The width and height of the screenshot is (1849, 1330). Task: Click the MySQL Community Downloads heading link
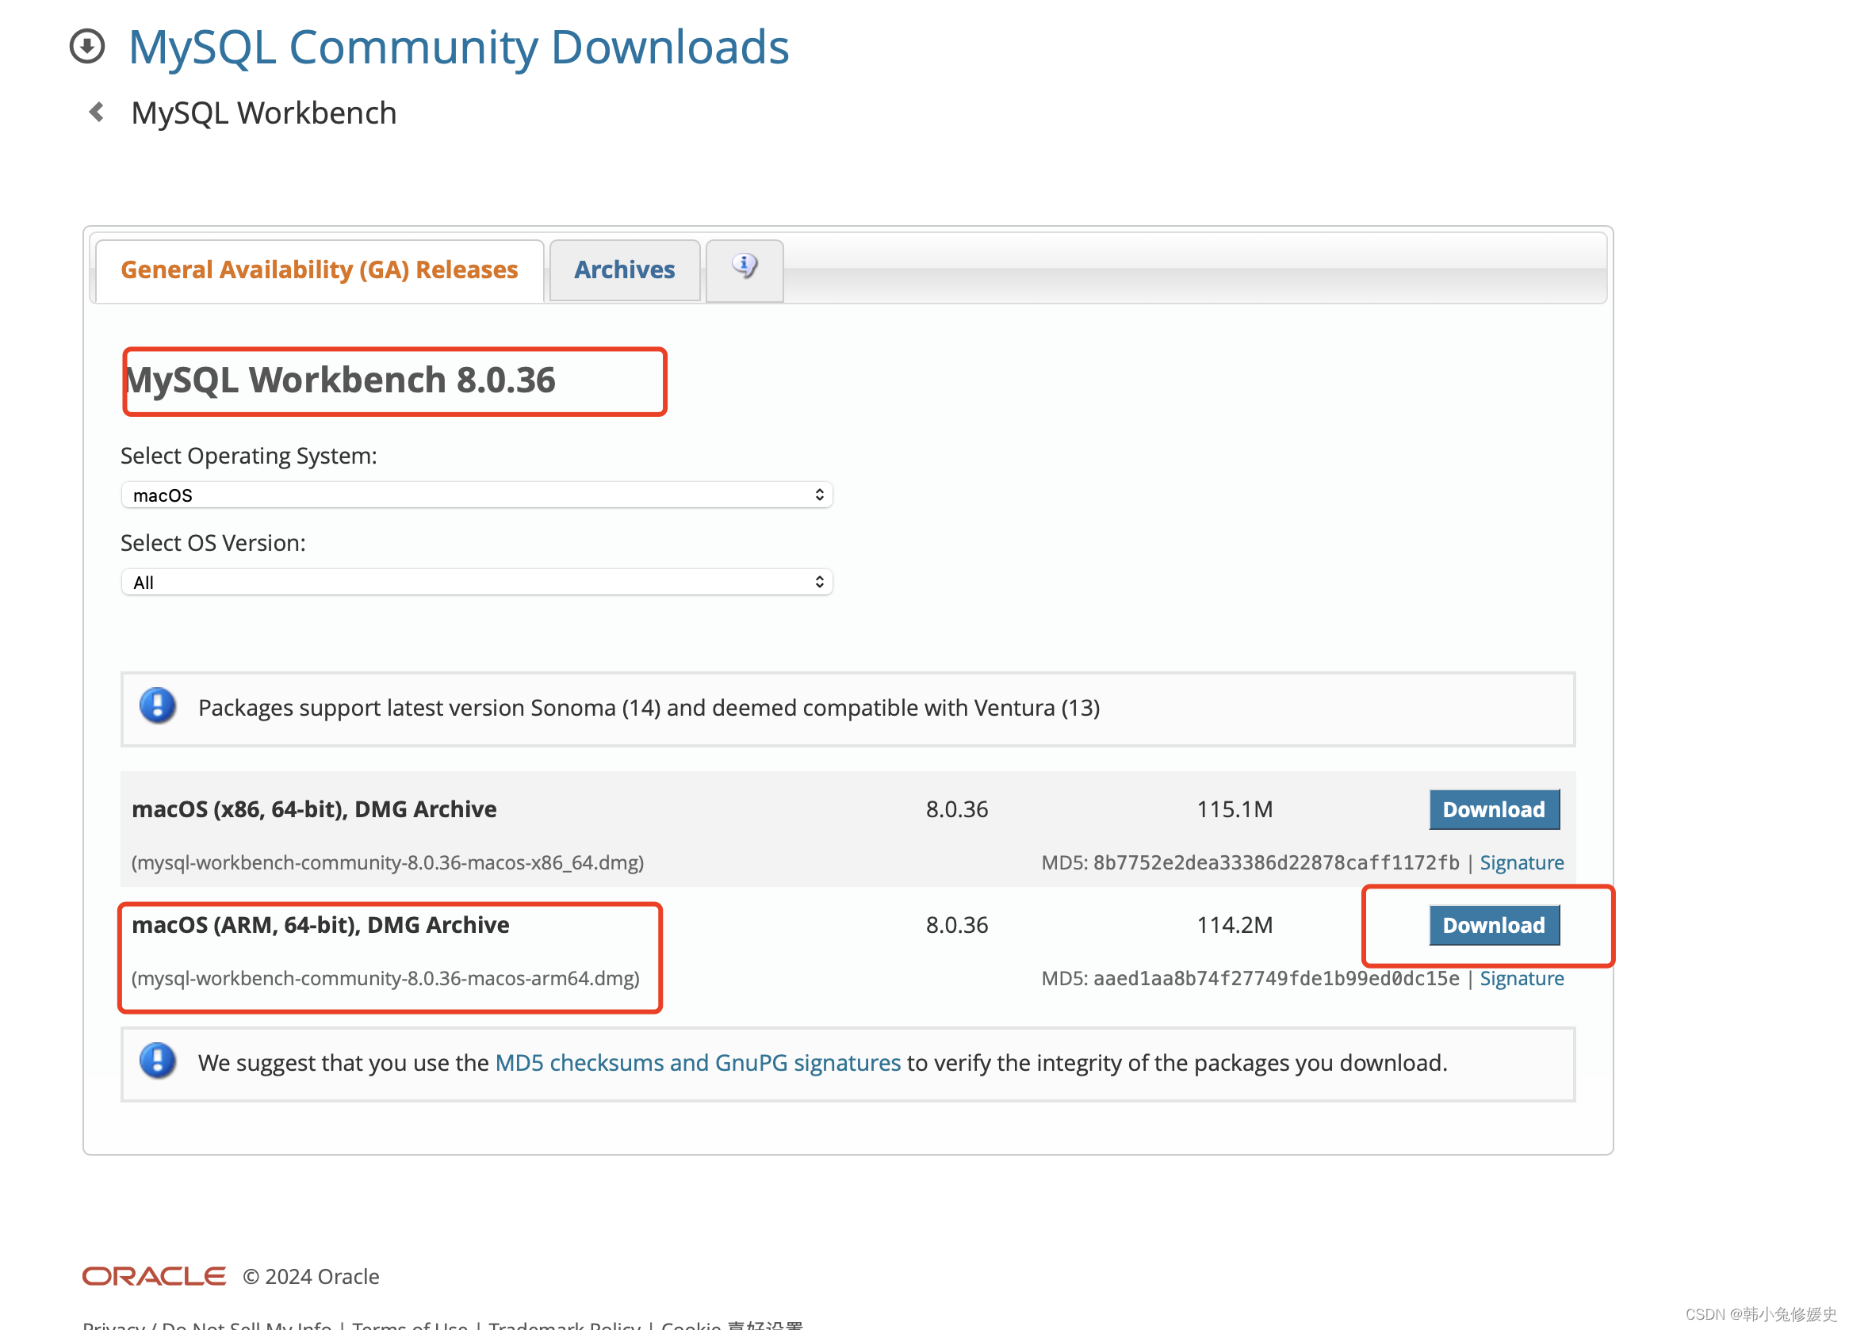point(458,47)
